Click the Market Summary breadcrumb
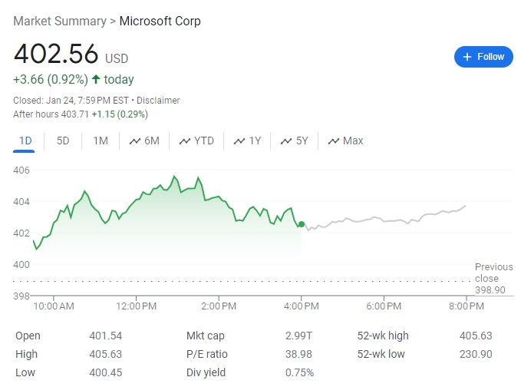The image size is (521, 387). (61, 21)
